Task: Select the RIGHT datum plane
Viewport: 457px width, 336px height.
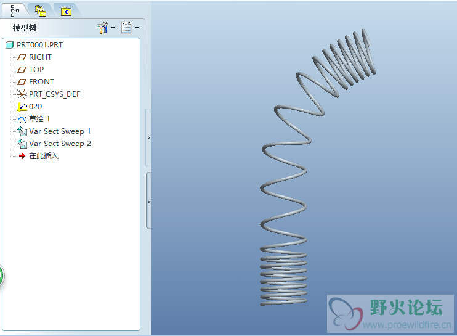Action: (x=40, y=57)
